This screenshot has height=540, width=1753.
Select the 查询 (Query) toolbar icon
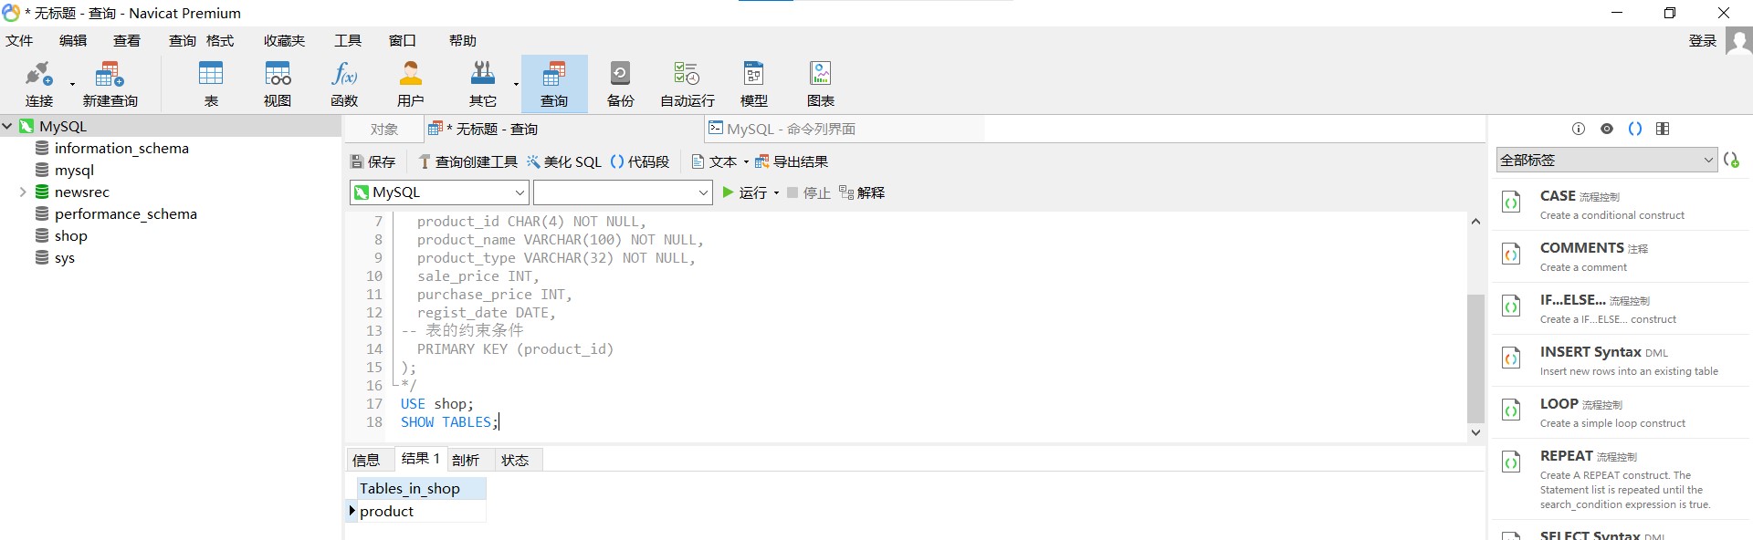(x=554, y=84)
